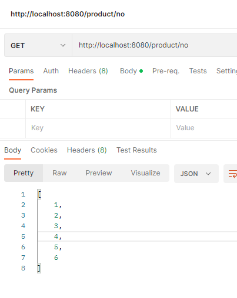Click the VALUE column header

(187, 109)
